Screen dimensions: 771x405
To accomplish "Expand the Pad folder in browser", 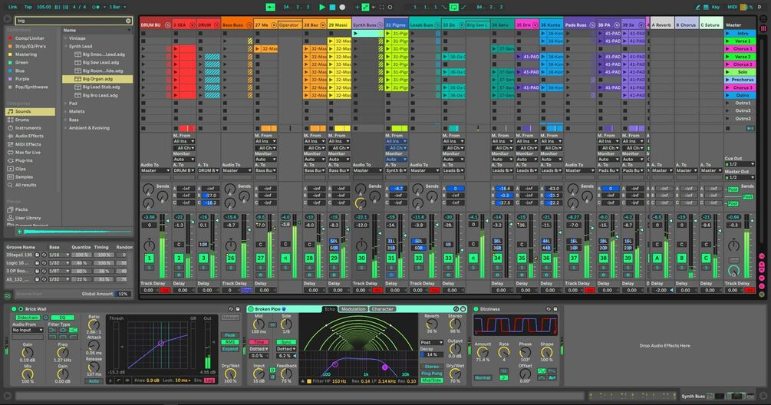I will (66, 104).
